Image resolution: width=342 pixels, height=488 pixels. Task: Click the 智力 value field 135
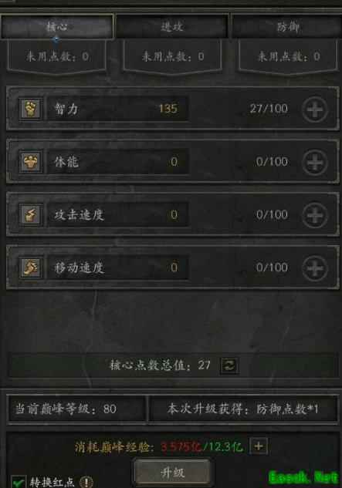point(118,109)
